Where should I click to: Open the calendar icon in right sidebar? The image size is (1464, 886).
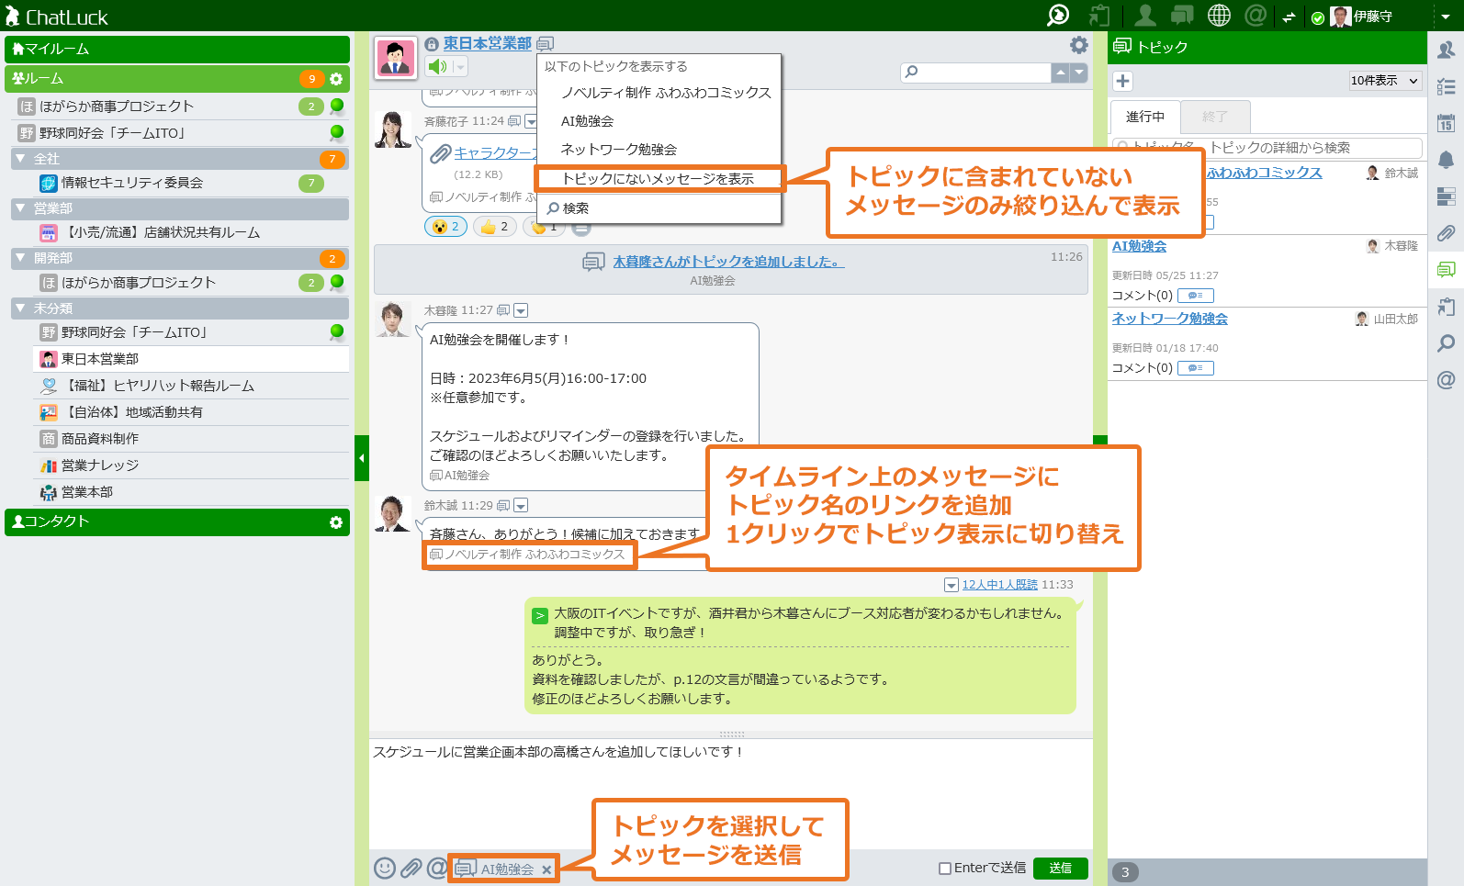pos(1446,123)
